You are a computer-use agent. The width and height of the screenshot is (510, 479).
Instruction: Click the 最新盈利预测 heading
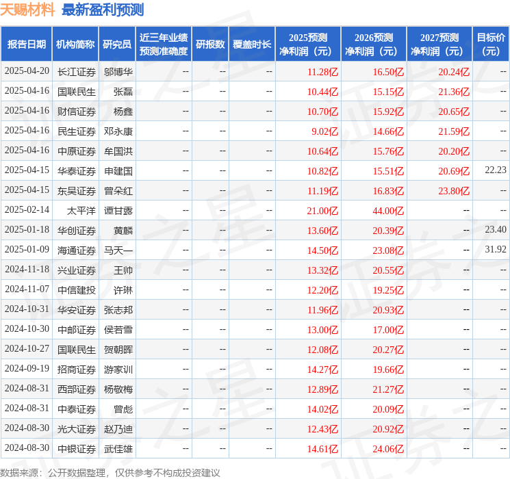(103, 10)
